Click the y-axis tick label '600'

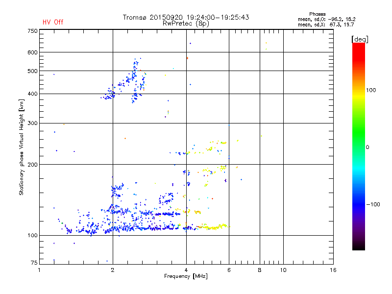(x=32, y=52)
